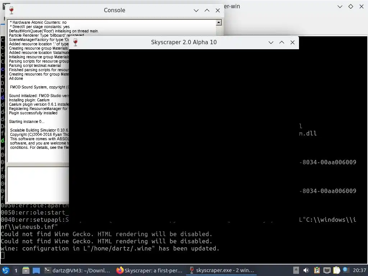Minimize the Console window

(x=196, y=10)
